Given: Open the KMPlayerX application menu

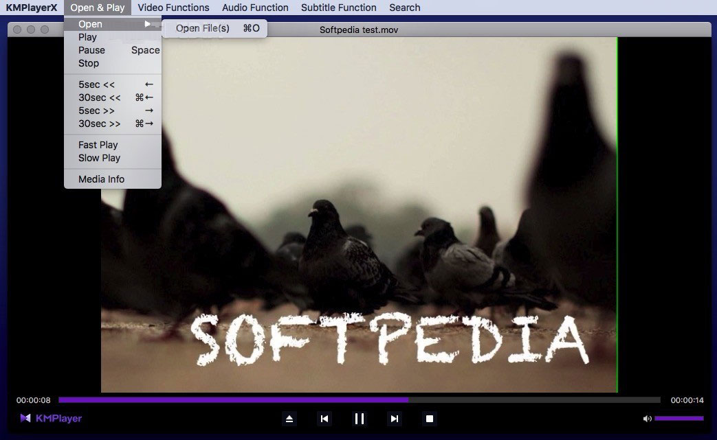Looking at the screenshot, I should (x=32, y=8).
